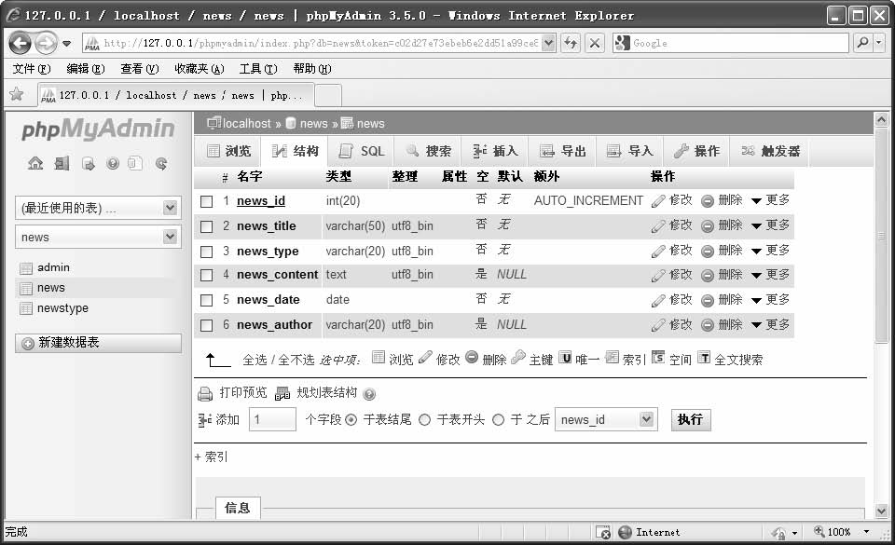
Task: Open the query window icon in the sidebar
Action: click(88, 164)
